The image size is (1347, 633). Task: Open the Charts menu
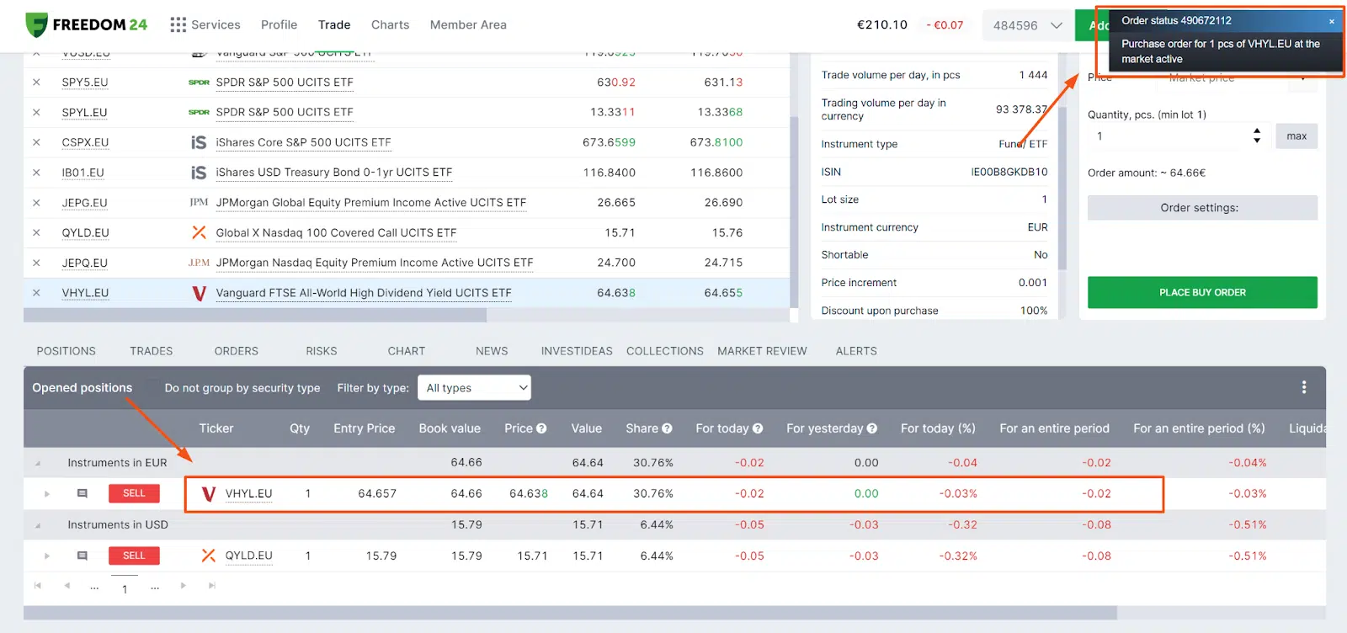click(x=391, y=24)
